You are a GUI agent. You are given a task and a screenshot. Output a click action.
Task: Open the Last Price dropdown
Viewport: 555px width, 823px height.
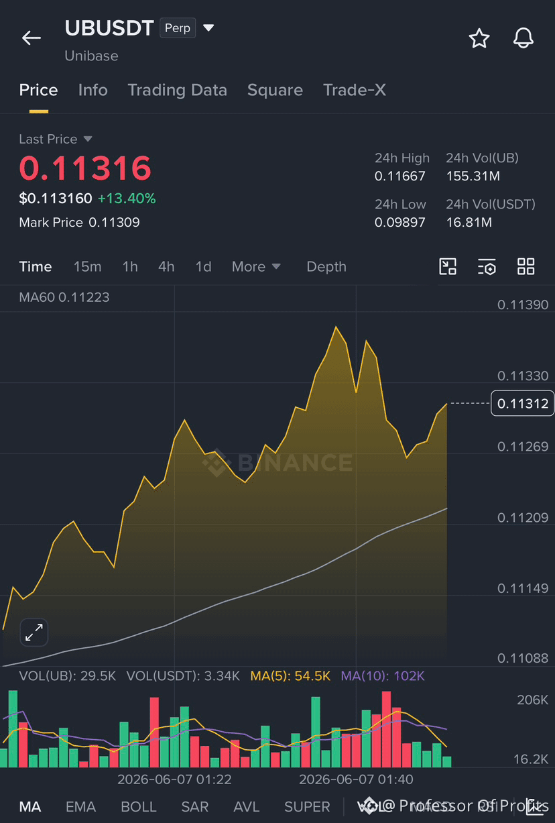pyautogui.click(x=56, y=139)
